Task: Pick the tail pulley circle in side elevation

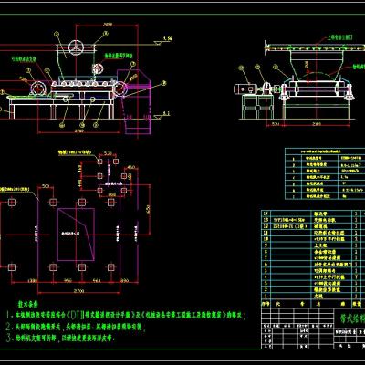Action: pyautogui.click(x=38, y=89)
